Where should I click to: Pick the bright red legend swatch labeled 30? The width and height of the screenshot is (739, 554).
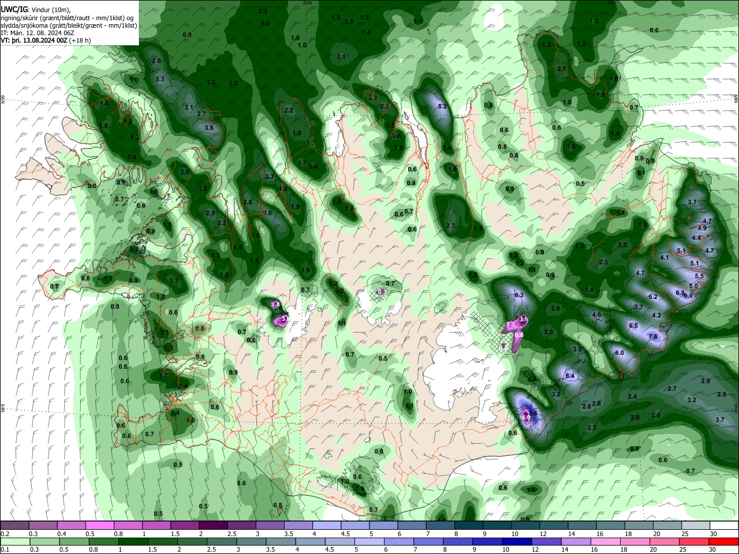[x=725, y=542]
